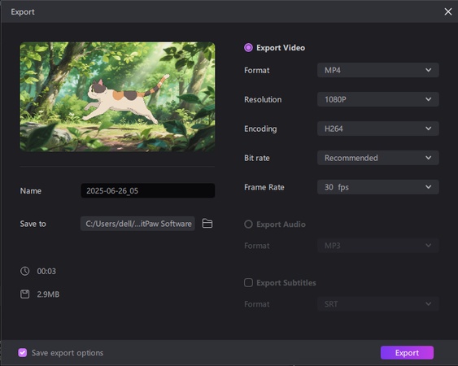Open the Bit rate Recommended dropdown
Screen dimensions: 458x366
click(378, 158)
